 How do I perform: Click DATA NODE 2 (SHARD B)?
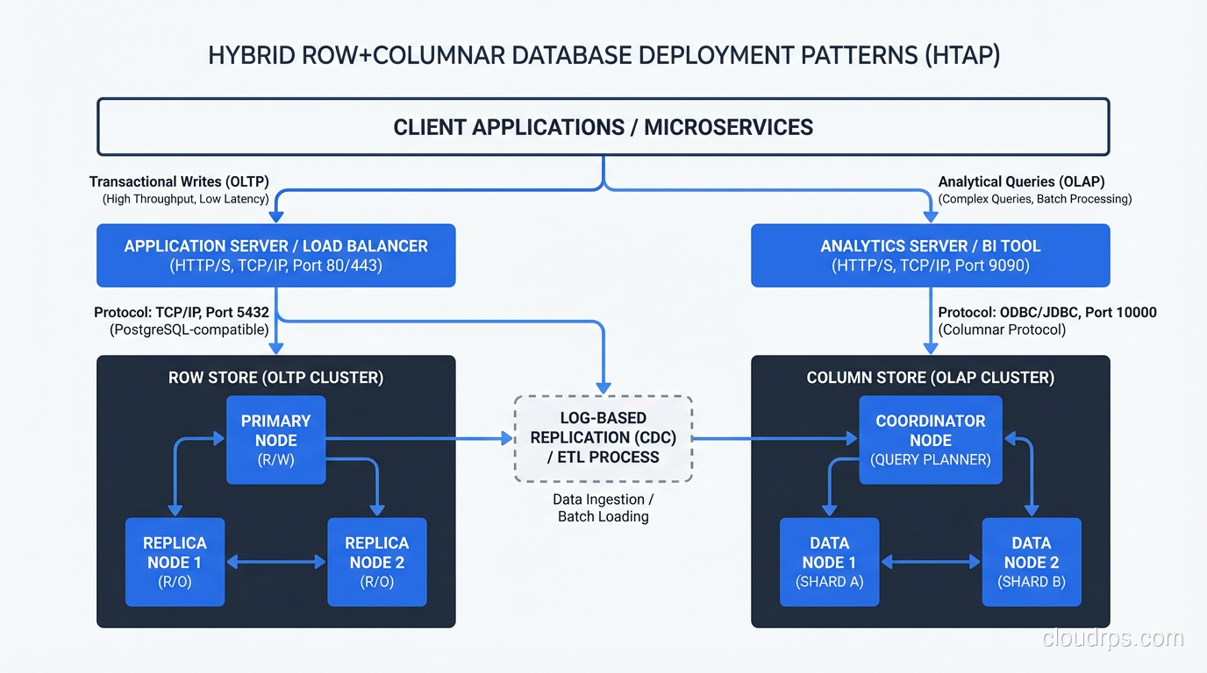point(1032,562)
